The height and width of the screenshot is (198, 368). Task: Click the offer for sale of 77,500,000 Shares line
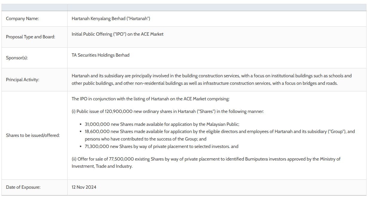click(206, 159)
